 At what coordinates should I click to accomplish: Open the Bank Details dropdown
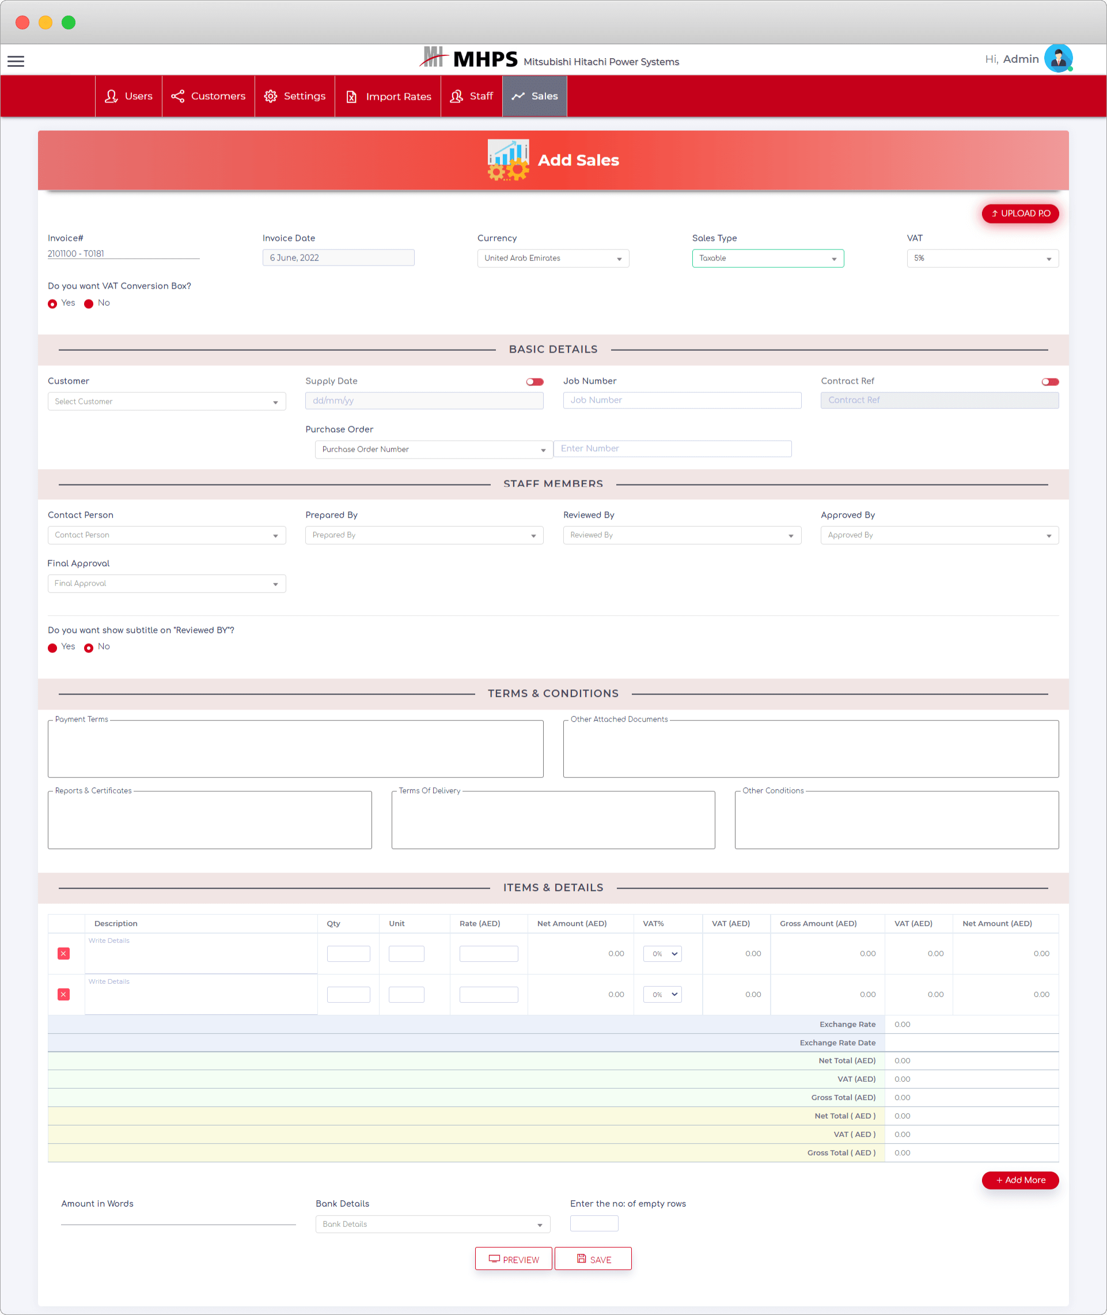click(433, 1224)
